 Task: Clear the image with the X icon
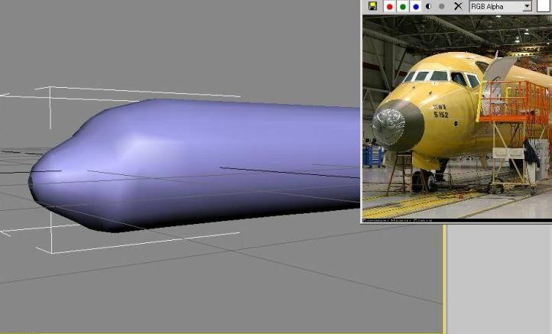click(x=458, y=6)
